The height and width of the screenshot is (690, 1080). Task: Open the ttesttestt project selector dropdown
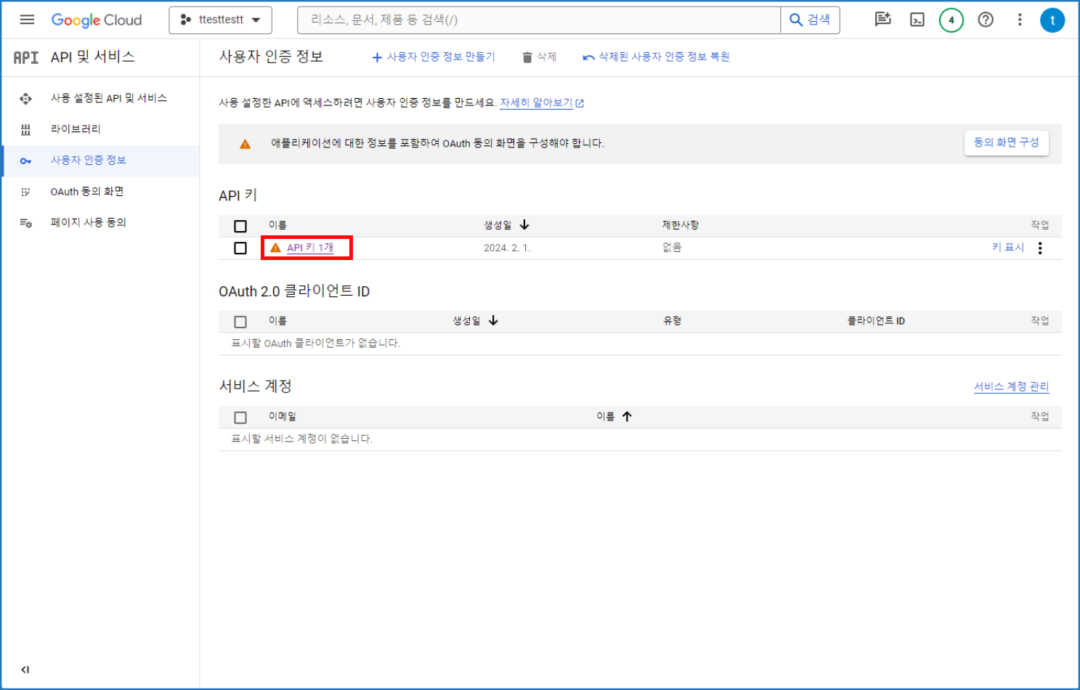point(220,20)
